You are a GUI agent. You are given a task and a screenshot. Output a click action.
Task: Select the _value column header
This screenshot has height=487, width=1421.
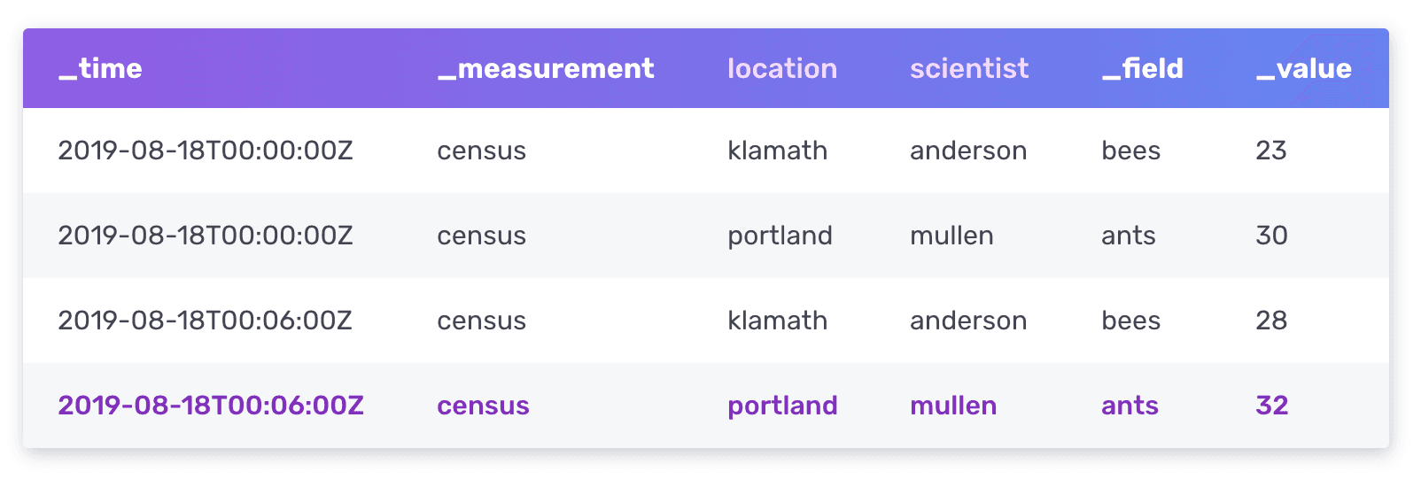(x=1304, y=69)
